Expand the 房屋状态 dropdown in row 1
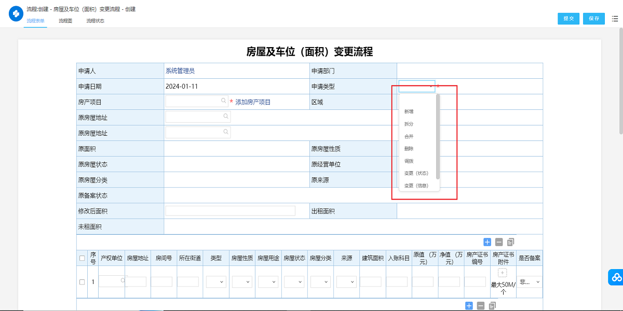The width and height of the screenshot is (623, 311). [294, 282]
